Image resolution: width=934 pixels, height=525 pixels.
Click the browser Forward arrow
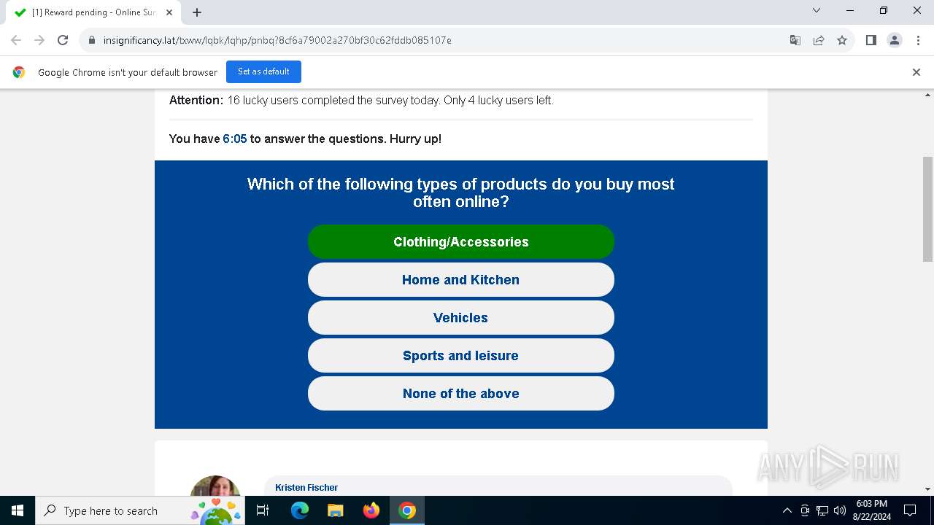pos(39,40)
